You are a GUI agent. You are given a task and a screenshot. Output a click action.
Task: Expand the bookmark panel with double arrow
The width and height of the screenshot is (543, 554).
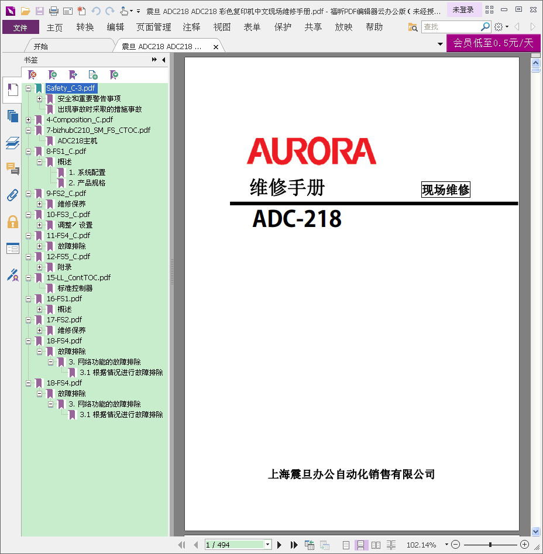(x=154, y=60)
